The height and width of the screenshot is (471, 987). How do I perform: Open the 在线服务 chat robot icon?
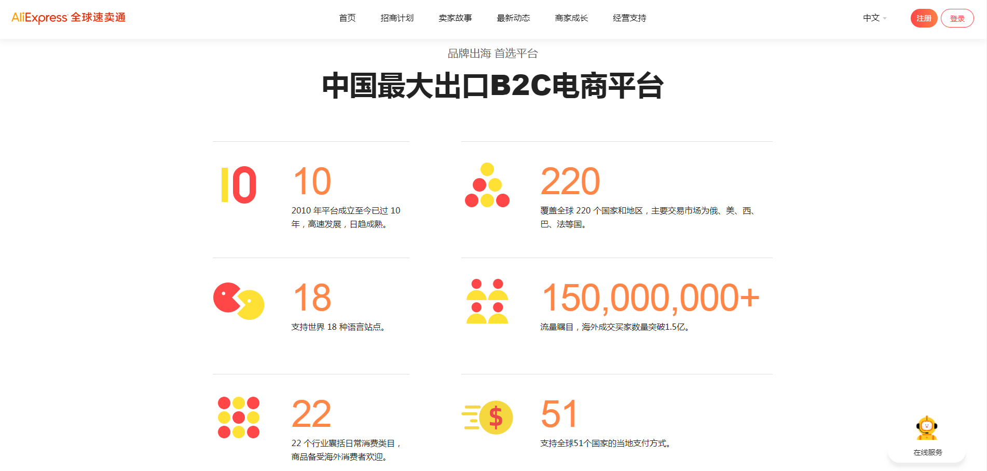(927, 428)
